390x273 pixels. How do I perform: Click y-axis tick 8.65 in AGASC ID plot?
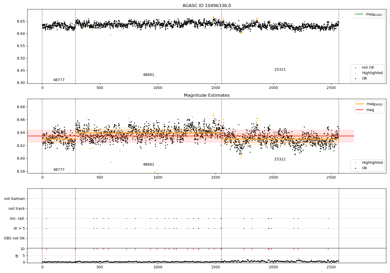pos(21,21)
